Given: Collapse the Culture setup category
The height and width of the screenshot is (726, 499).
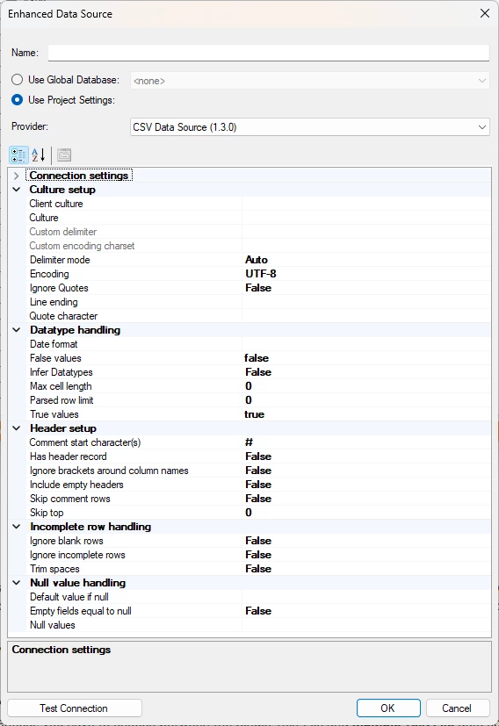Looking at the screenshot, I should click(x=16, y=190).
